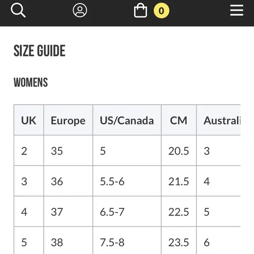
Task: Select the Europe column header
Action: pyautogui.click(x=68, y=120)
